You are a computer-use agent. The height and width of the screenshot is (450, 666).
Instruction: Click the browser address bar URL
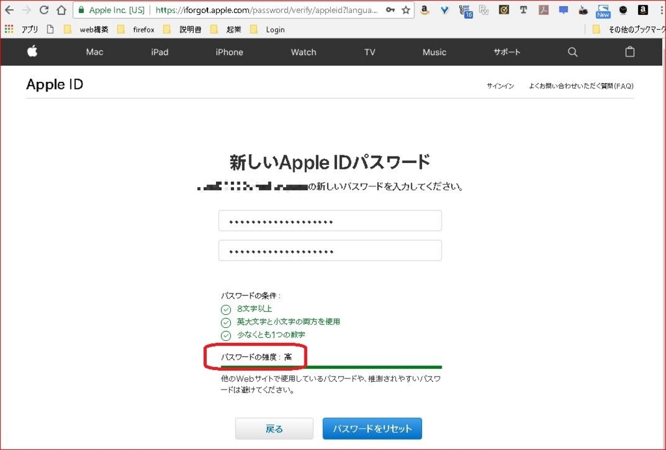click(x=267, y=10)
